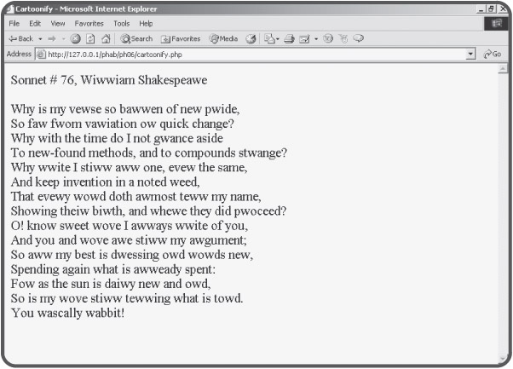Click the scrollbar up arrow
Viewport: 513px width, 369px height.
501,68
